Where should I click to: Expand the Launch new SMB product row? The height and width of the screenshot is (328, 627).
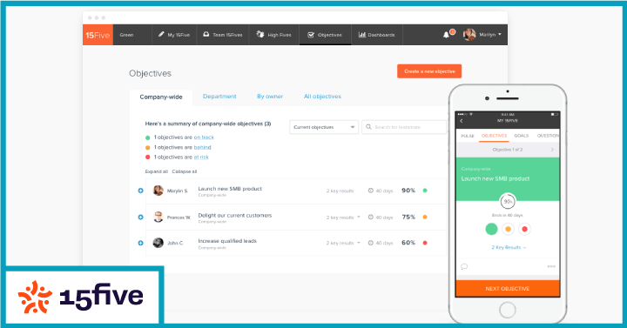coord(141,191)
